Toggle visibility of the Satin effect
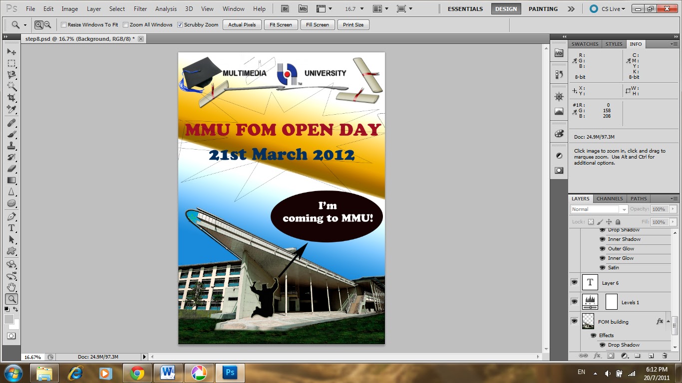682x383 pixels. 603,267
